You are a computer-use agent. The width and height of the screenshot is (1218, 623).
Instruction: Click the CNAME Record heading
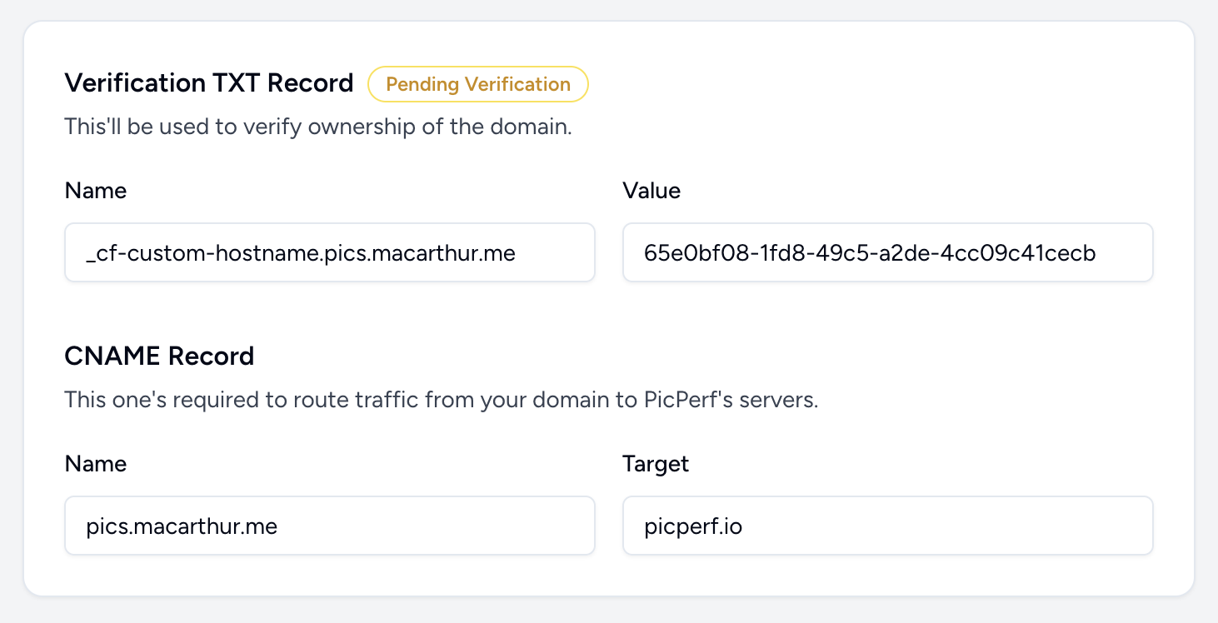point(159,356)
